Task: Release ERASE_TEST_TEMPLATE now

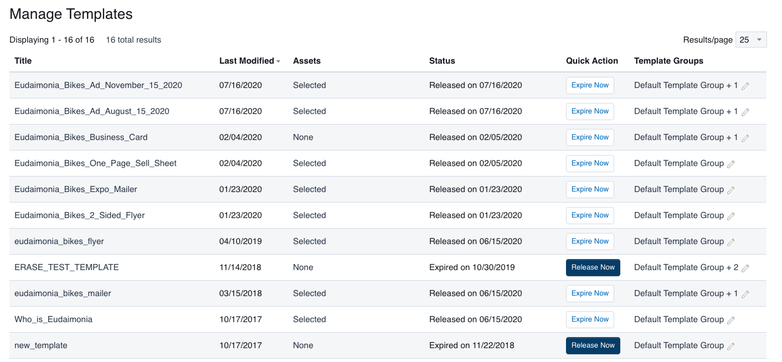Action: [x=593, y=267]
